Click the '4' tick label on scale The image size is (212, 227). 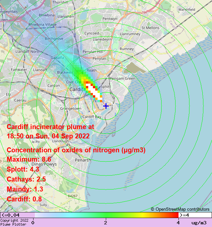tap(178, 223)
